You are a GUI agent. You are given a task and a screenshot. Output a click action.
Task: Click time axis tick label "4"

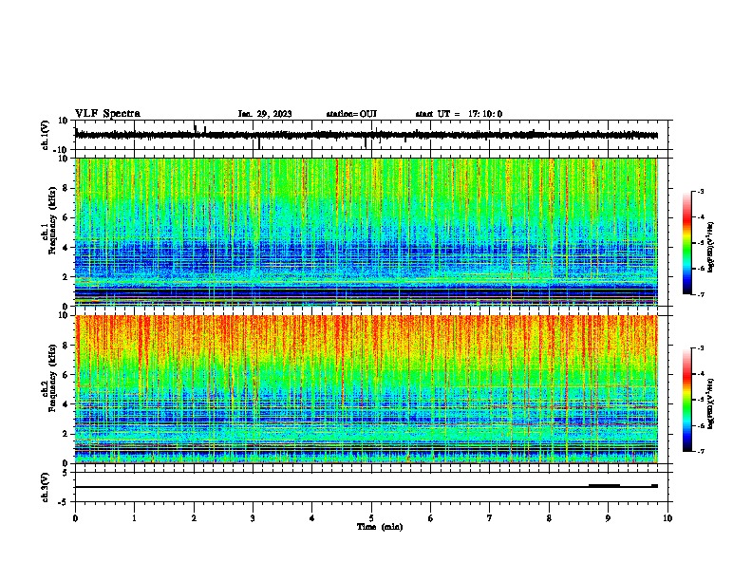312,518
